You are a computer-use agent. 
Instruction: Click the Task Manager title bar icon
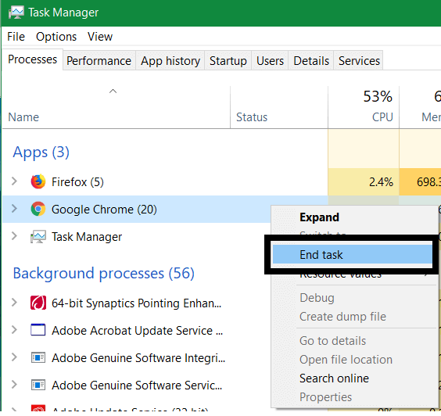tap(16, 13)
